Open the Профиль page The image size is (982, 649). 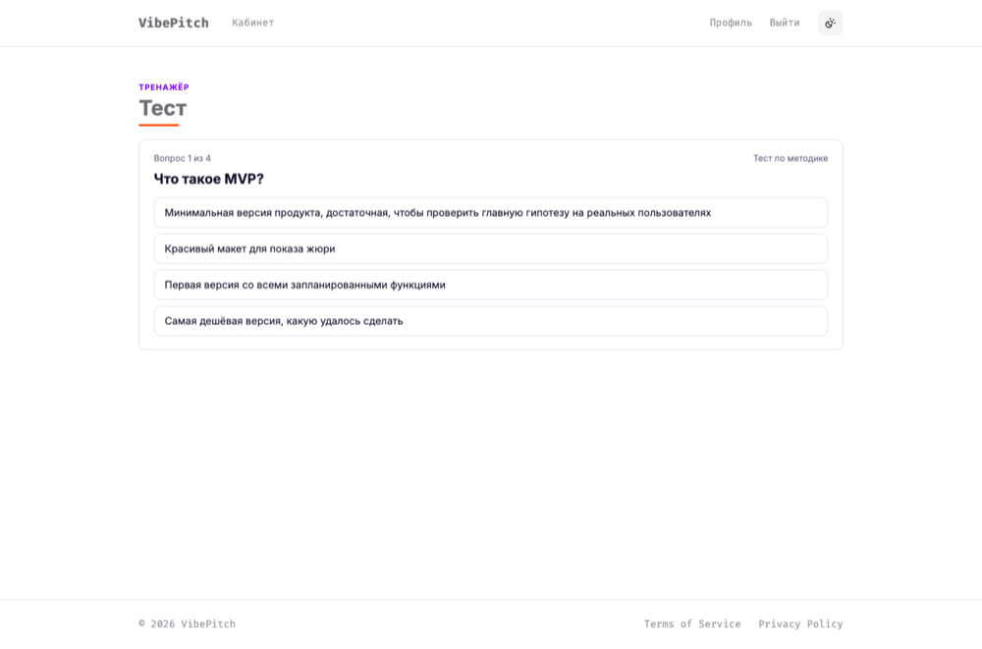[x=731, y=23]
